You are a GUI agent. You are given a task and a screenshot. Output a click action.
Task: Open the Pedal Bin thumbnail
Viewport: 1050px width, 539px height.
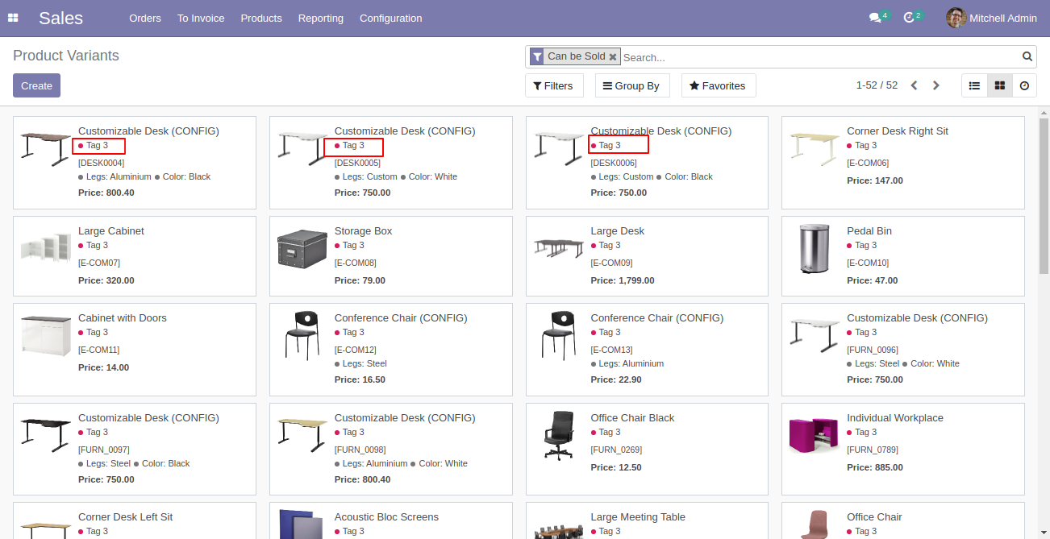click(x=815, y=249)
